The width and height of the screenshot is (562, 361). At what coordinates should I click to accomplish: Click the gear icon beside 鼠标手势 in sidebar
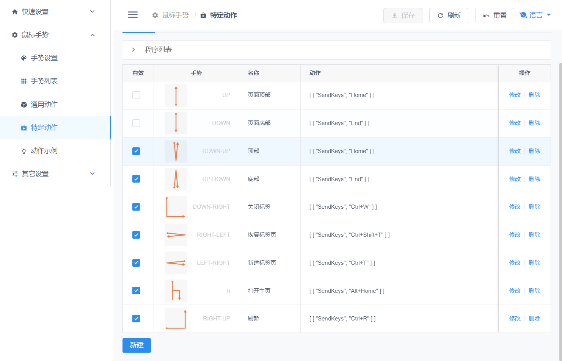pyautogui.click(x=15, y=35)
